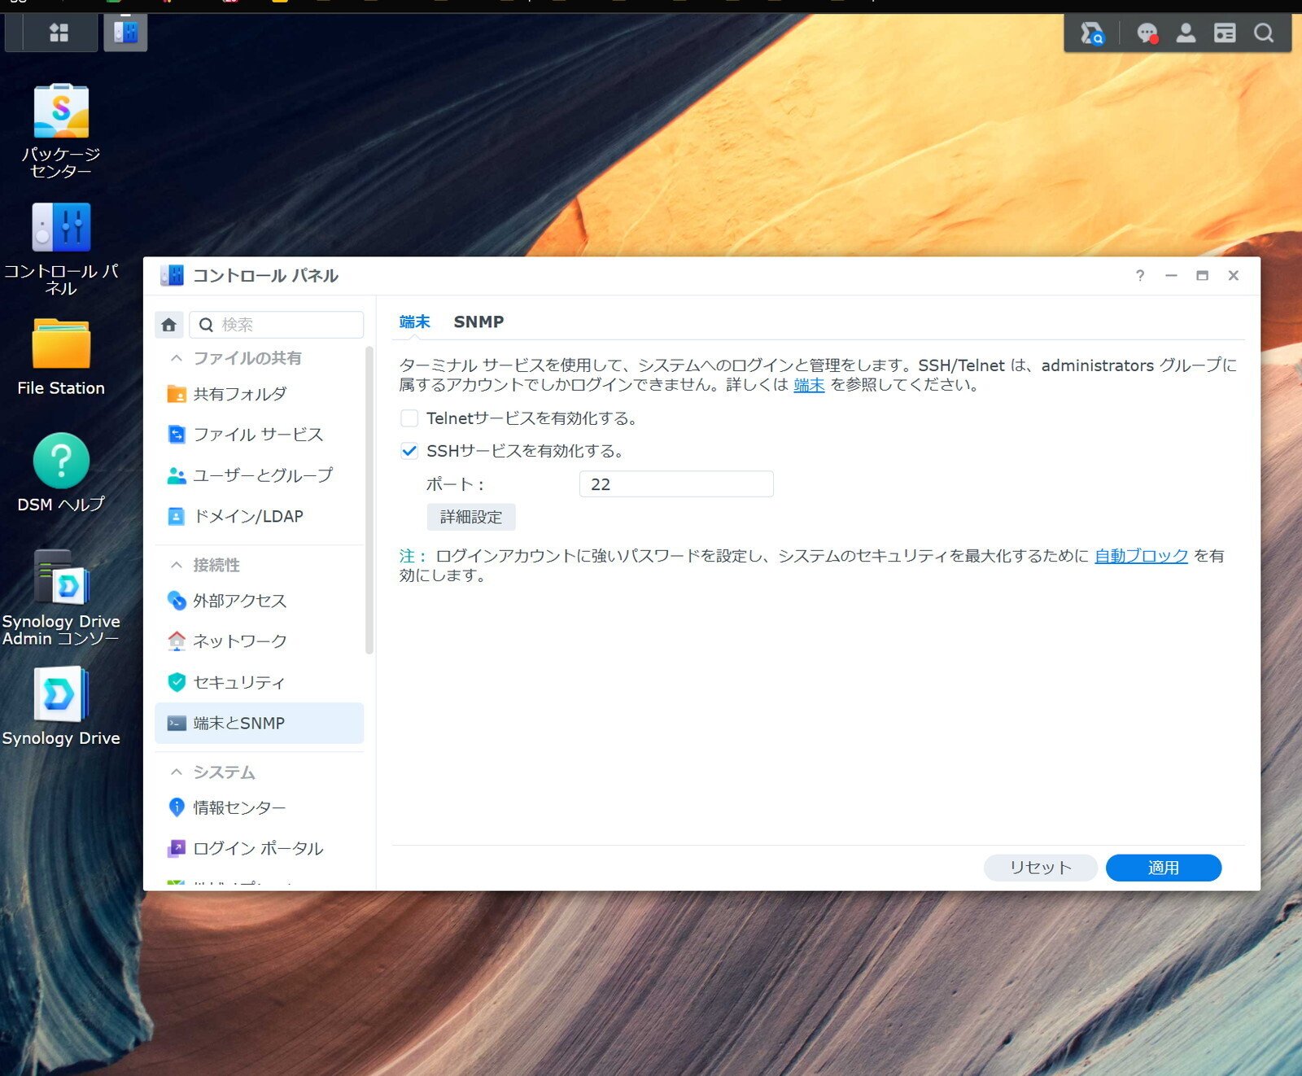Launch Synology Drive from the desktop
The image size is (1302, 1076).
[60, 697]
